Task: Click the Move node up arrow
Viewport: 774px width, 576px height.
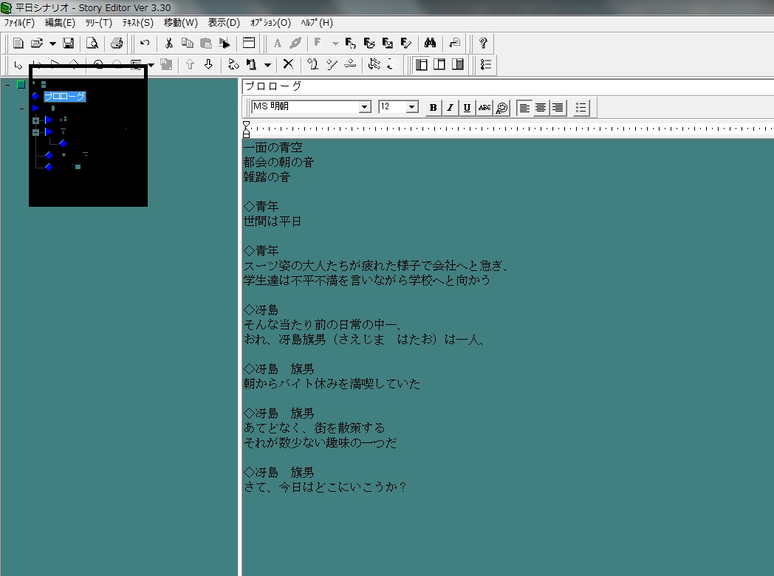Action: (190, 65)
